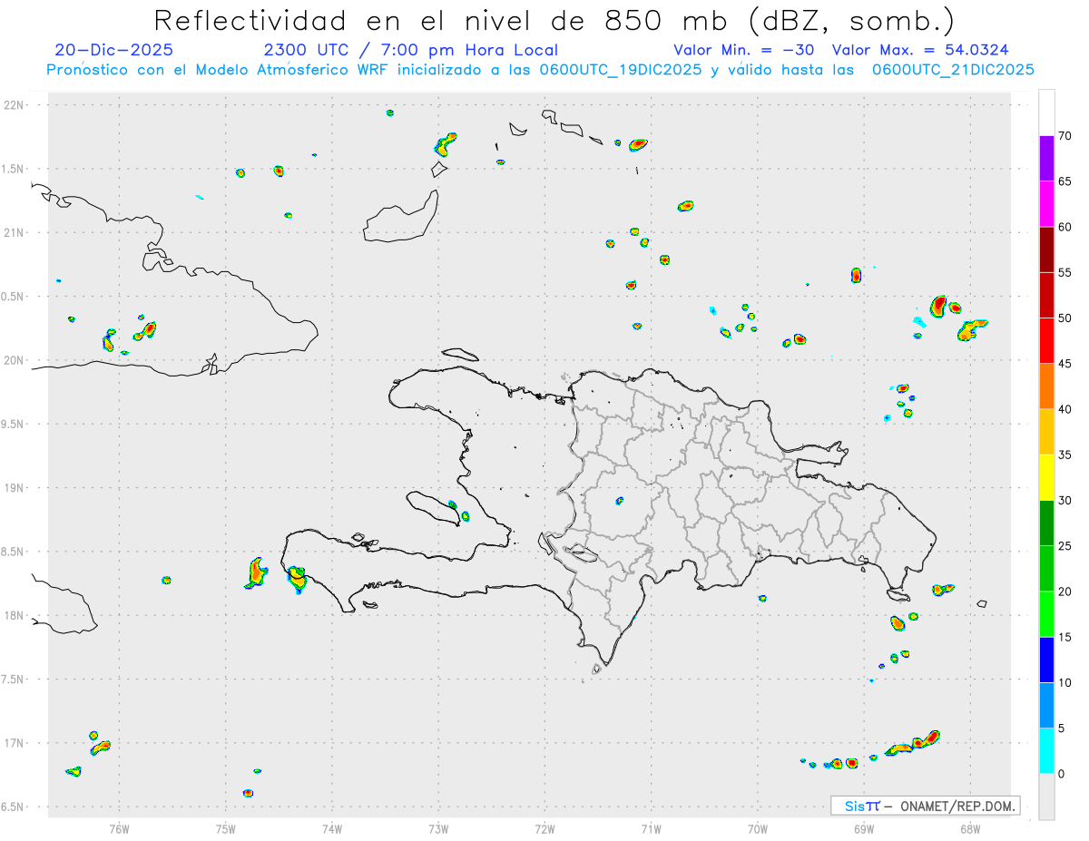Click the '0' value at colorbar bottom

(x=1062, y=774)
